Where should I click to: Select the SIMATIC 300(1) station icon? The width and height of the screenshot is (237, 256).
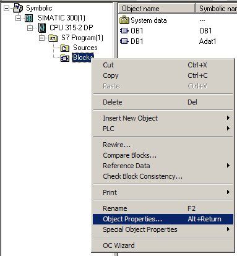pyautogui.click(x=29, y=18)
